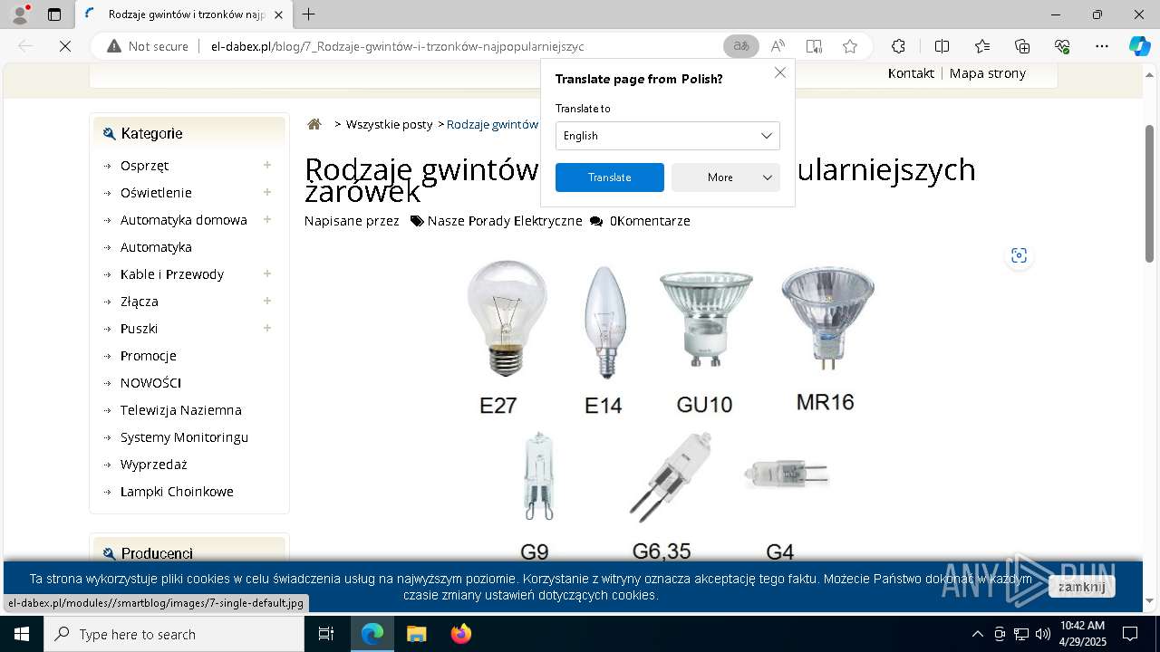Open the Lampki Choinkowe category
This screenshot has height=652, width=1160.
click(x=177, y=492)
